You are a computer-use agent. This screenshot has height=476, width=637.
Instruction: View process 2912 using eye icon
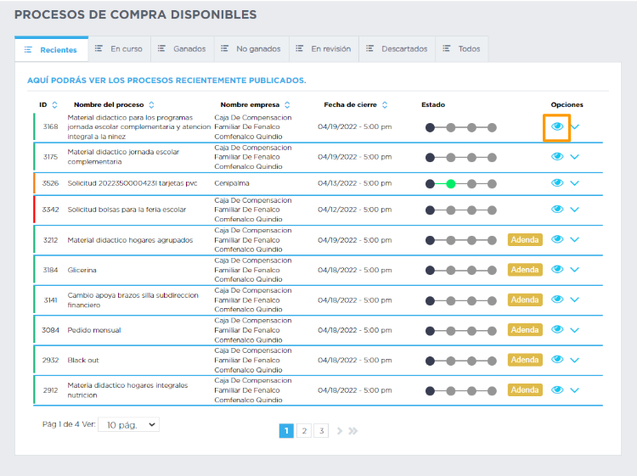(557, 390)
